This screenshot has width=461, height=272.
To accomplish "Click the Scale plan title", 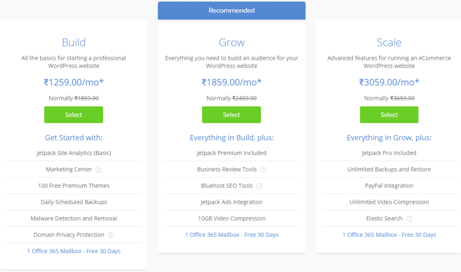I will point(389,42).
